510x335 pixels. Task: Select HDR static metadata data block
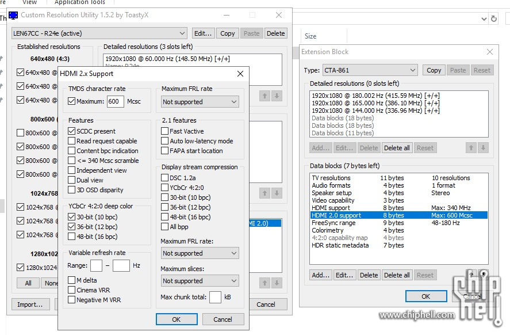[x=399, y=245]
